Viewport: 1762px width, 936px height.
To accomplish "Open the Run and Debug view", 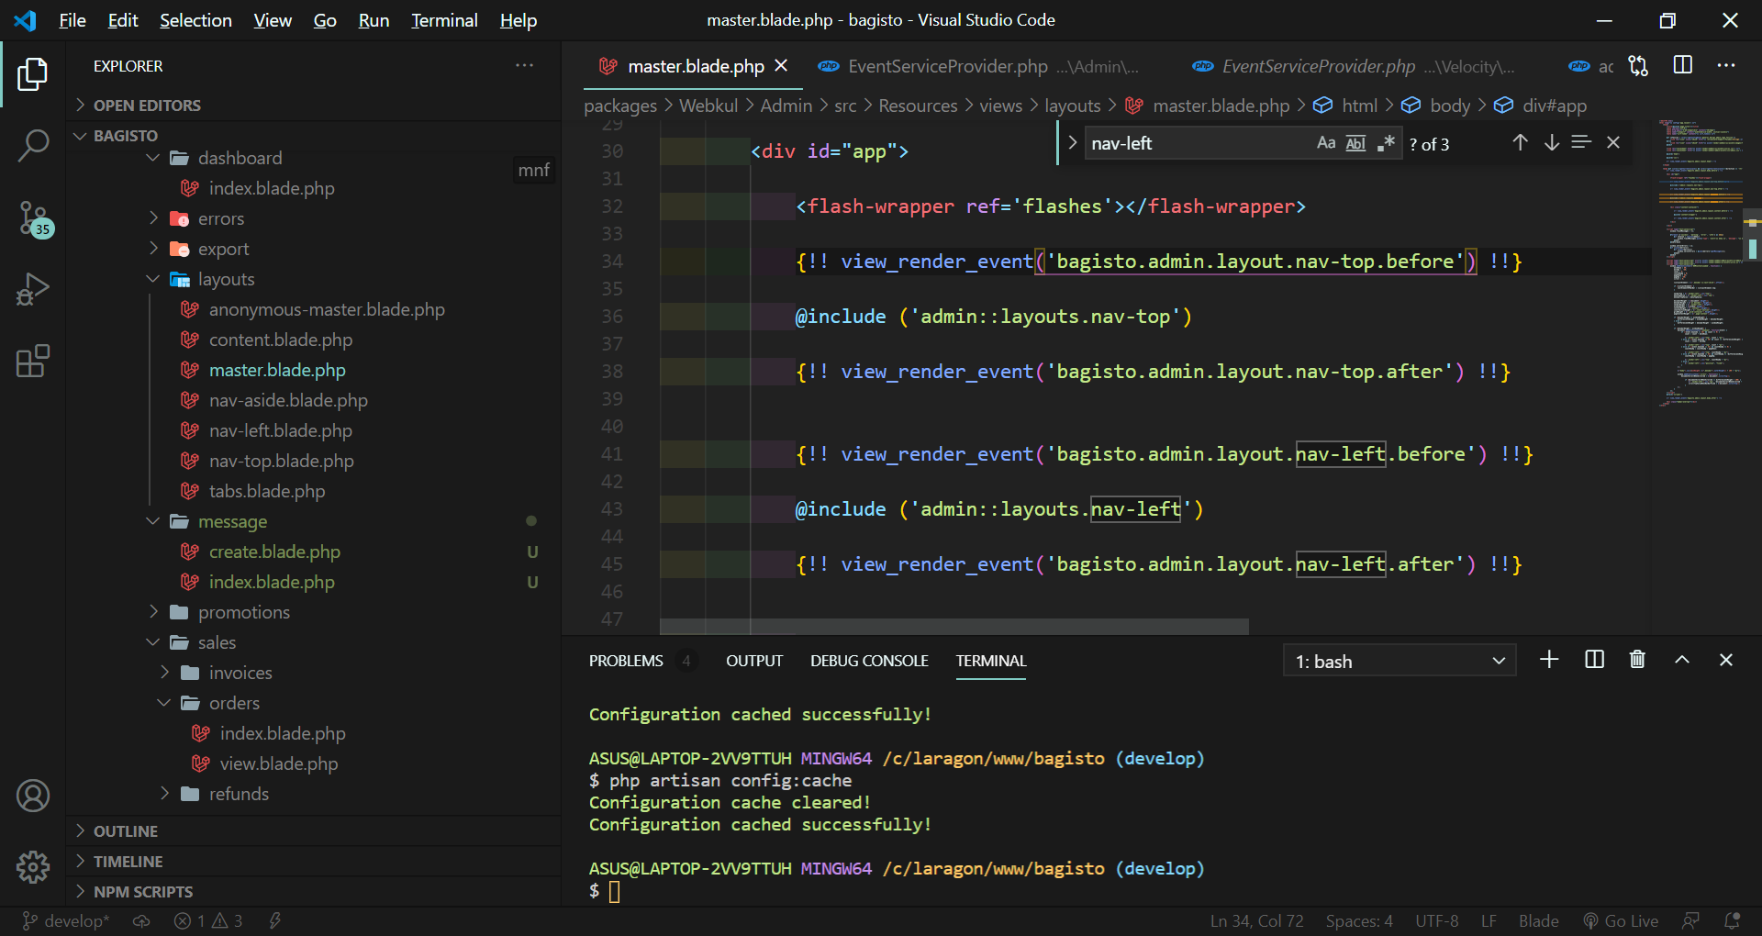I will click(33, 289).
